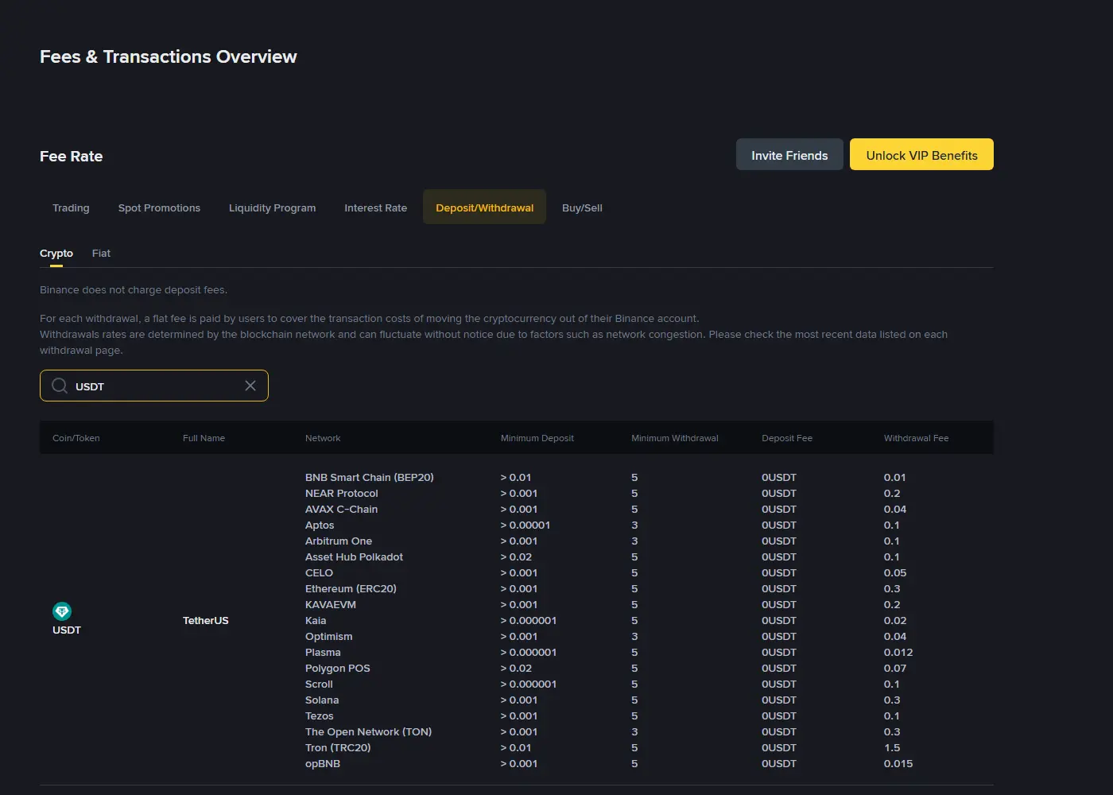The height and width of the screenshot is (795, 1113).
Task: Click Asset Hub Polkadot minimum deposit > 0.02
Action: click(516, 556)
